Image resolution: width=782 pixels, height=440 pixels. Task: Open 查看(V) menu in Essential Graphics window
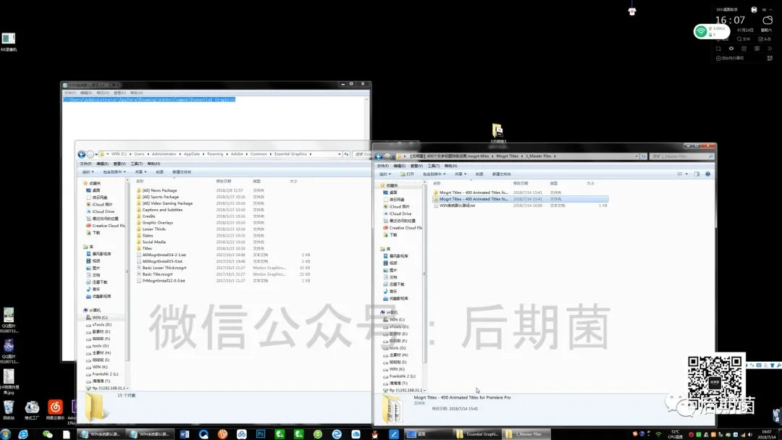pos(119,164)
